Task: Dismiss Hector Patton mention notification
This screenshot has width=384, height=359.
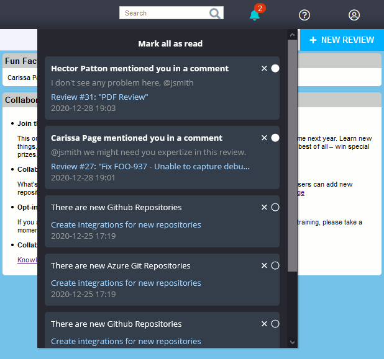Action: tap(264, 69)
